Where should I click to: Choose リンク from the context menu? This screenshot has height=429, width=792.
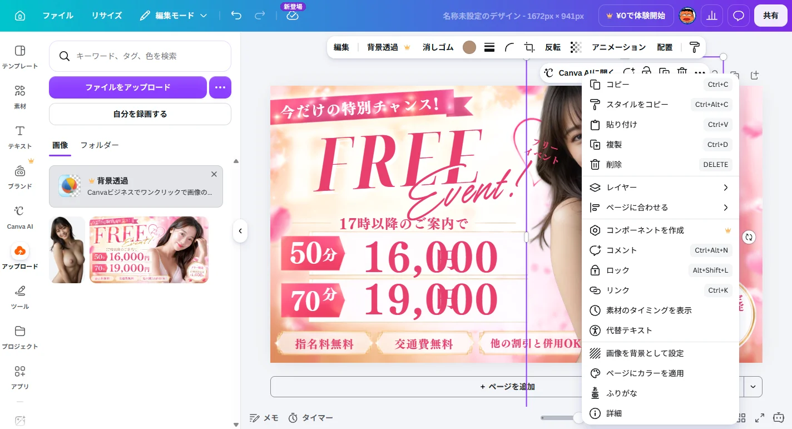coord(660,290)
